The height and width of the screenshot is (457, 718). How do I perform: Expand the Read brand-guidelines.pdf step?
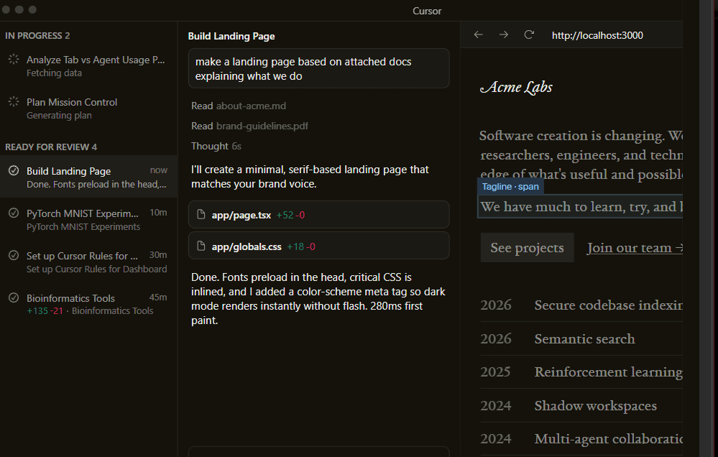(x=249, y=126)
